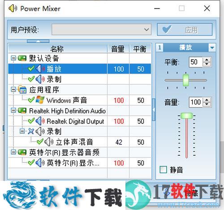Click the 音量 column header
224x210 pixels.
click(x=118, y=48)
